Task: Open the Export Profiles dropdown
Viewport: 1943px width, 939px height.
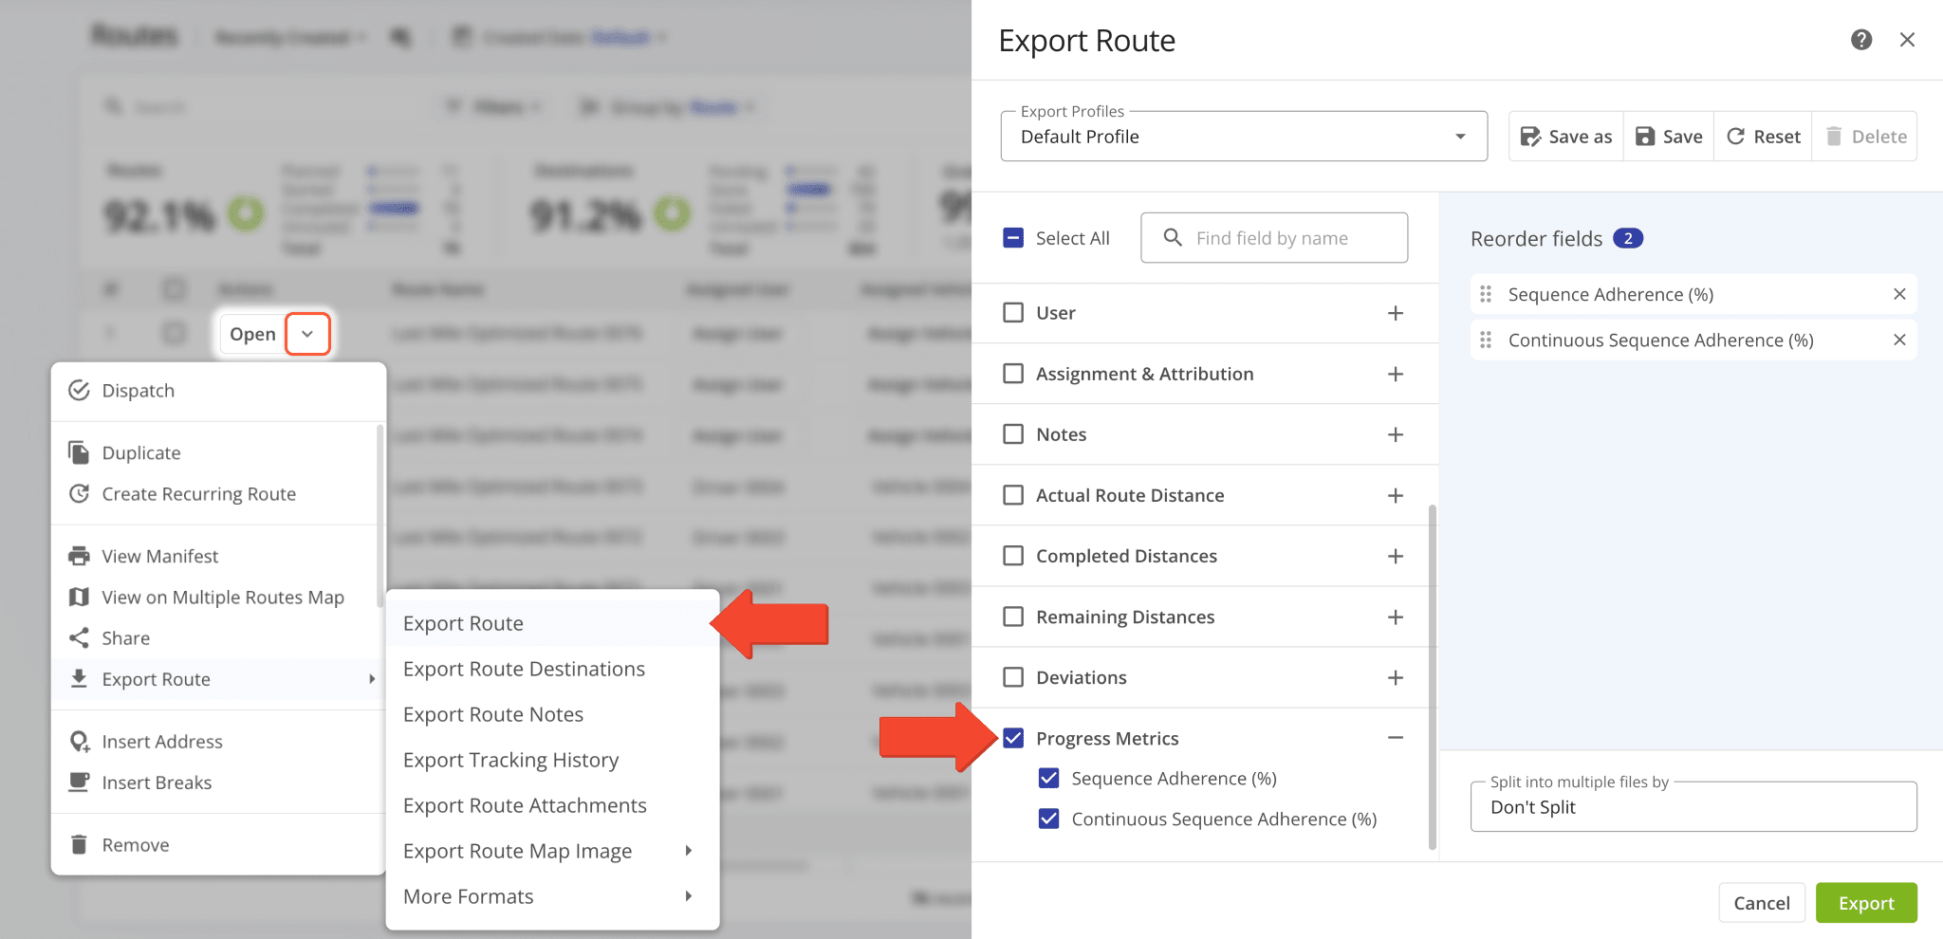Action: 1459,136
